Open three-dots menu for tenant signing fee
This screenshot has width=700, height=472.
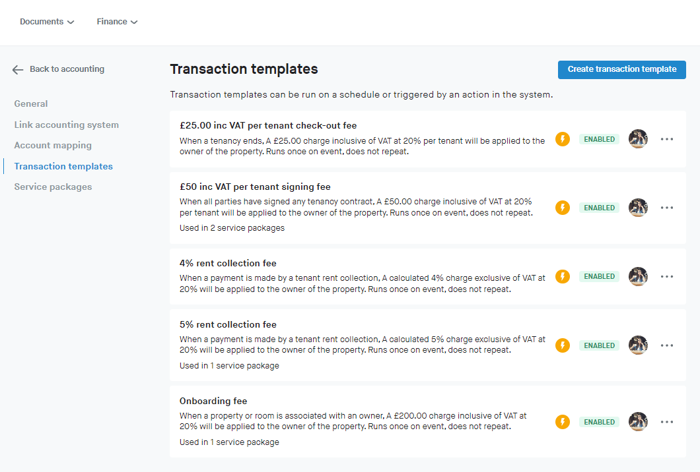point(667,208)
